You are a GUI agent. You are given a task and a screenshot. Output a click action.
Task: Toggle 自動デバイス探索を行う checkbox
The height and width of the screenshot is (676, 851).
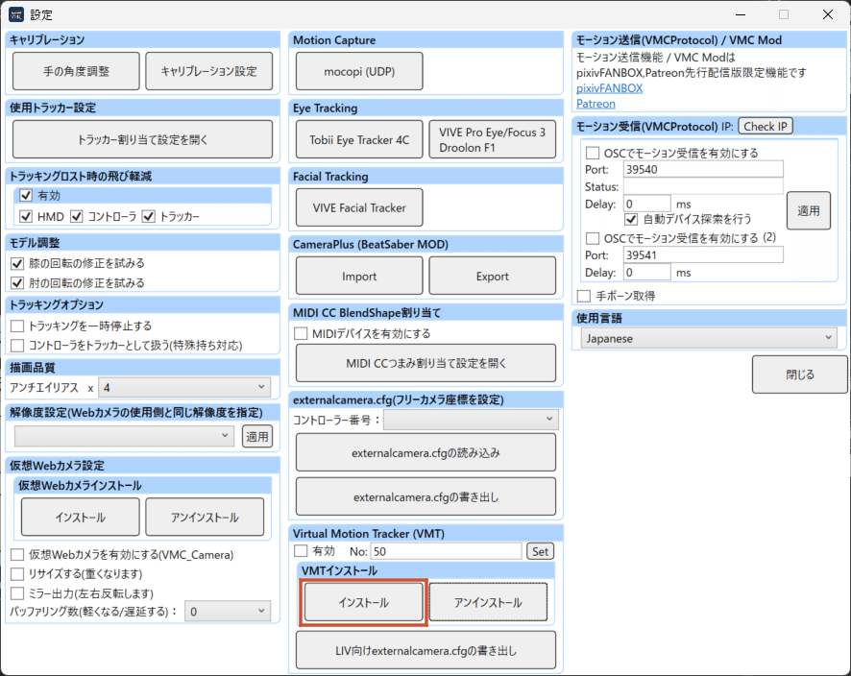click(631, 219)
